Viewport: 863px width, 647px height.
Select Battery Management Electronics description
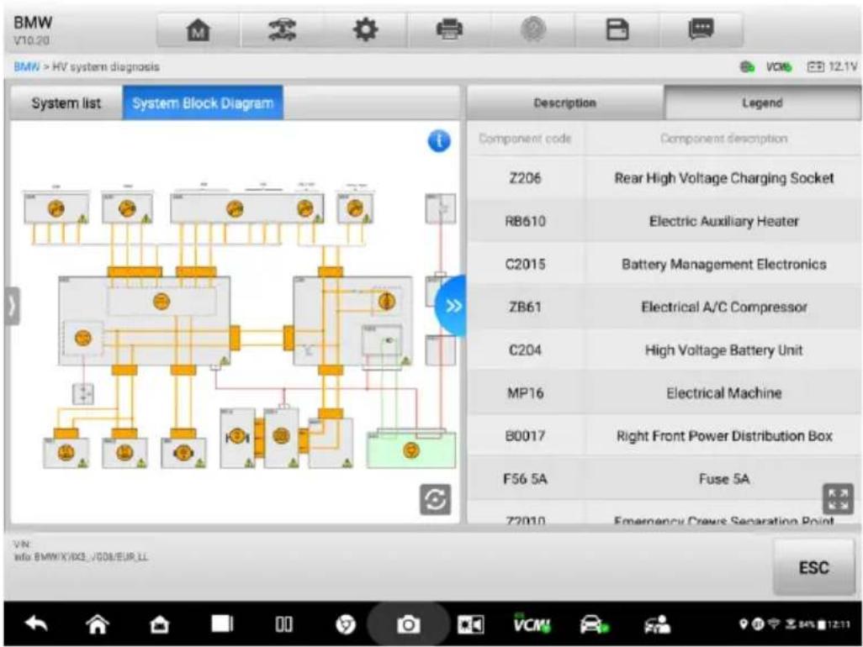pyautogui.click(x=723, y=264)
